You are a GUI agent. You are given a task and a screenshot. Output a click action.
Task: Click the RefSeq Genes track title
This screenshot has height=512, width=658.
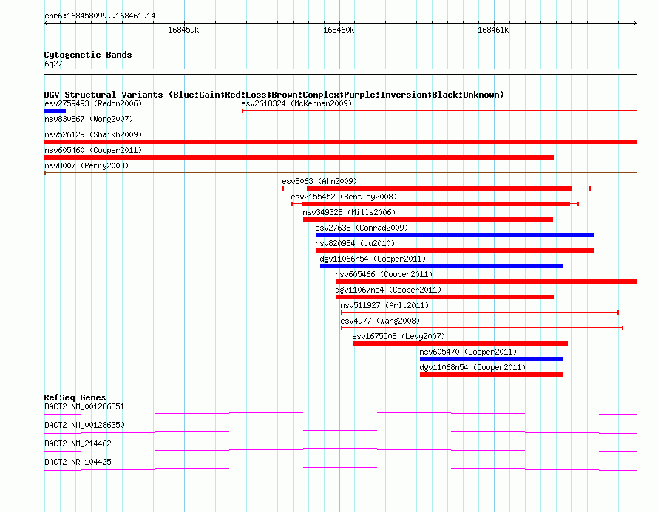[x=75, y=397]
